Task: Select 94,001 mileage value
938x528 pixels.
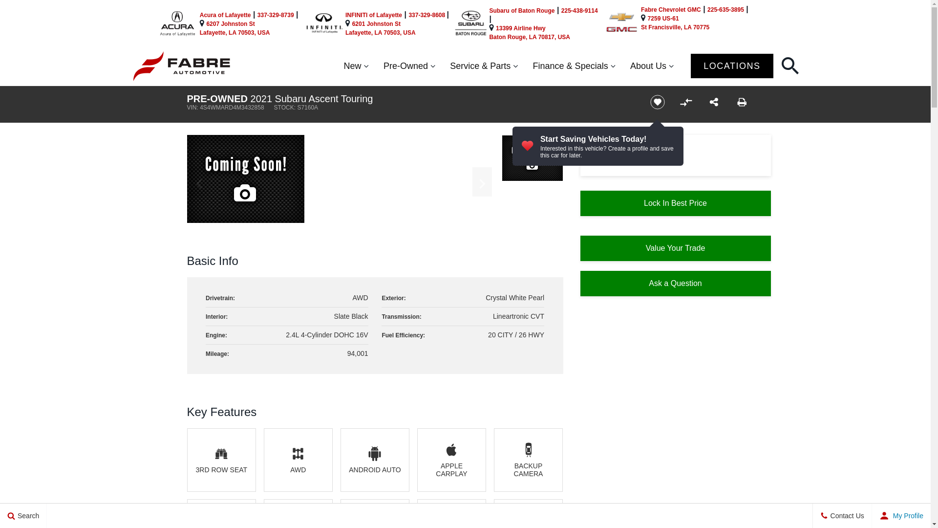Action: pos(358,353)
